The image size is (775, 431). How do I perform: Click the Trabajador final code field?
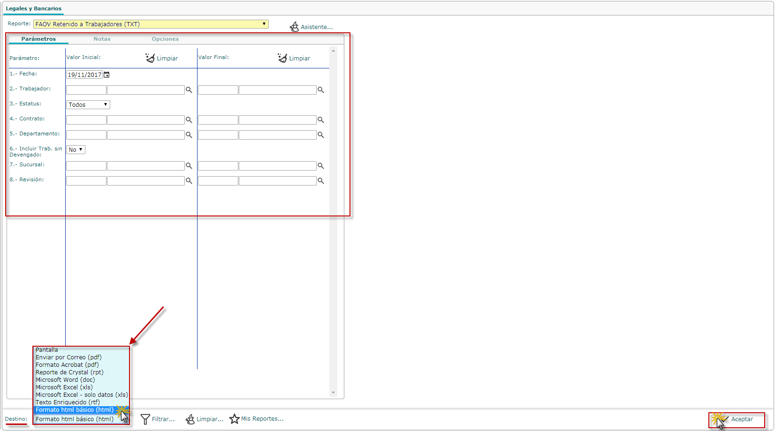[x=218, y=90]
